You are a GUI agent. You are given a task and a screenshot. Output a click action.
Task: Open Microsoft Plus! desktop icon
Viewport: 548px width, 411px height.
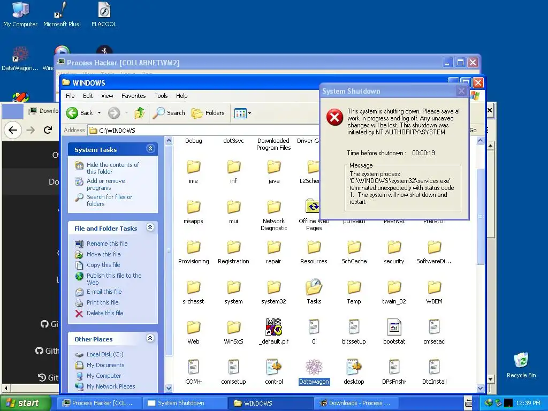(x=62, y=14)
